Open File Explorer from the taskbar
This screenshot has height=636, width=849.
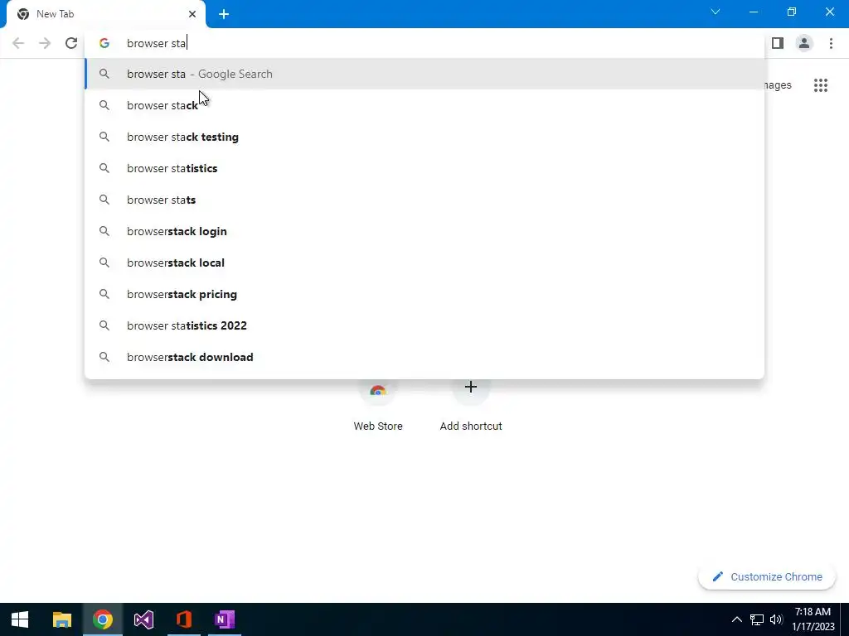pyautogui.click(x=61, y=619)
